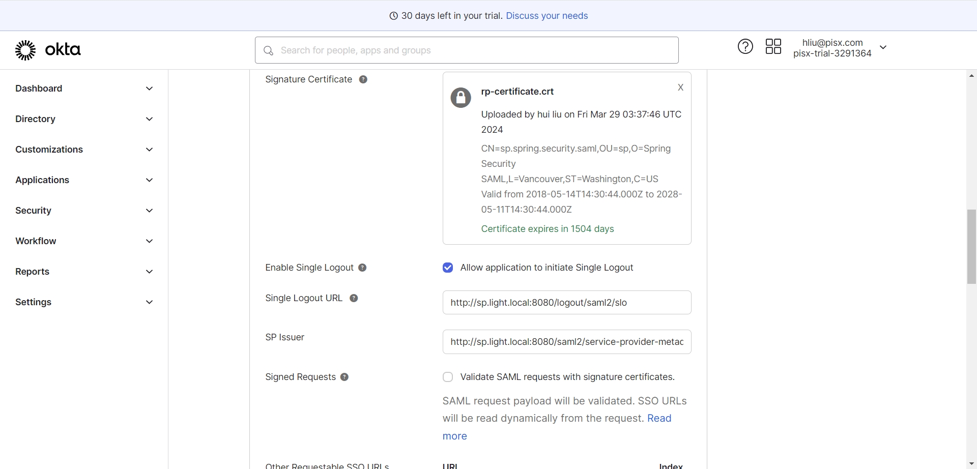
Task: Open the help question mark icon in header
Action: coord(745,47)
